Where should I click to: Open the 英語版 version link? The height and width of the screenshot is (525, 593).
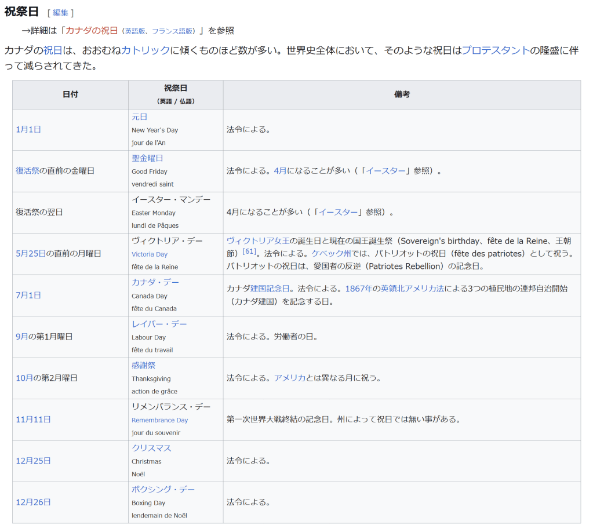coord(135,31)
